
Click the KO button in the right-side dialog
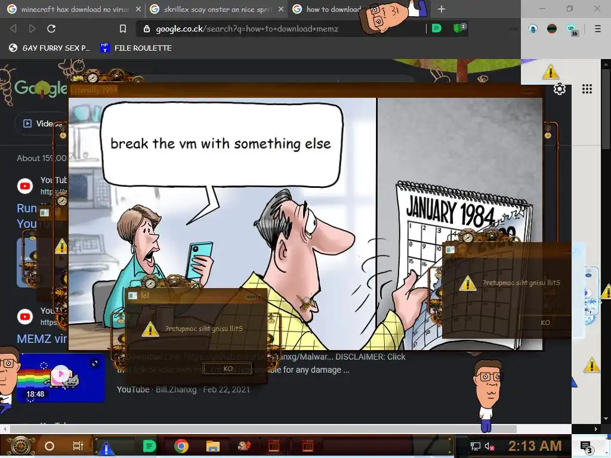tap(545, 323)
